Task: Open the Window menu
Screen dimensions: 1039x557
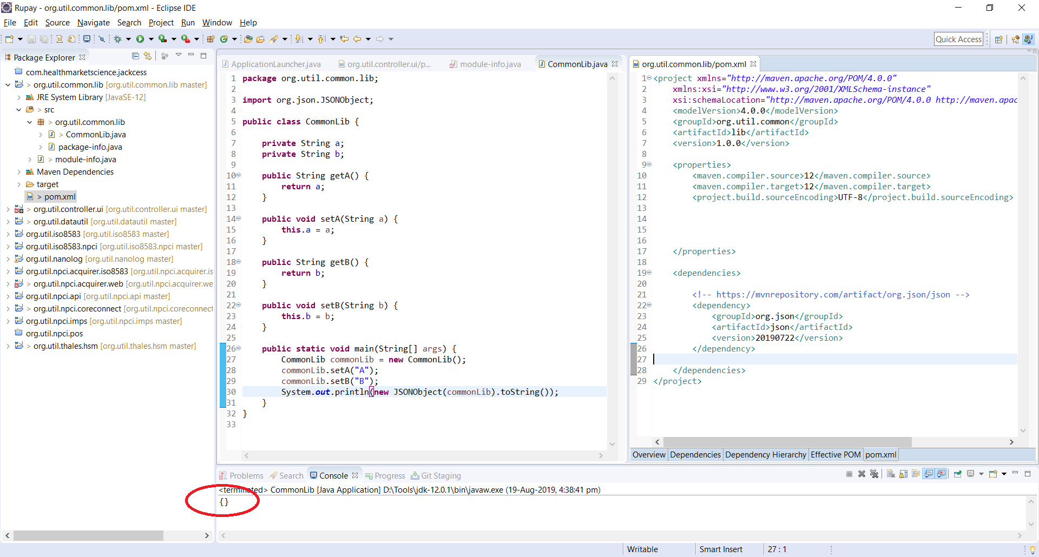Action: click(217, 23)
